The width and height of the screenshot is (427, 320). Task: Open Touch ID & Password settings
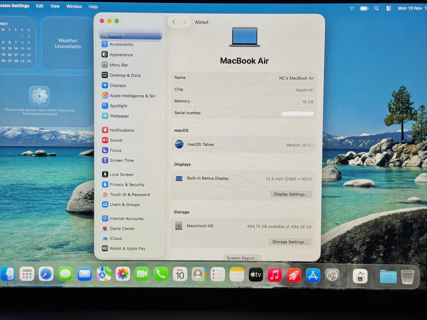[129, 195]
